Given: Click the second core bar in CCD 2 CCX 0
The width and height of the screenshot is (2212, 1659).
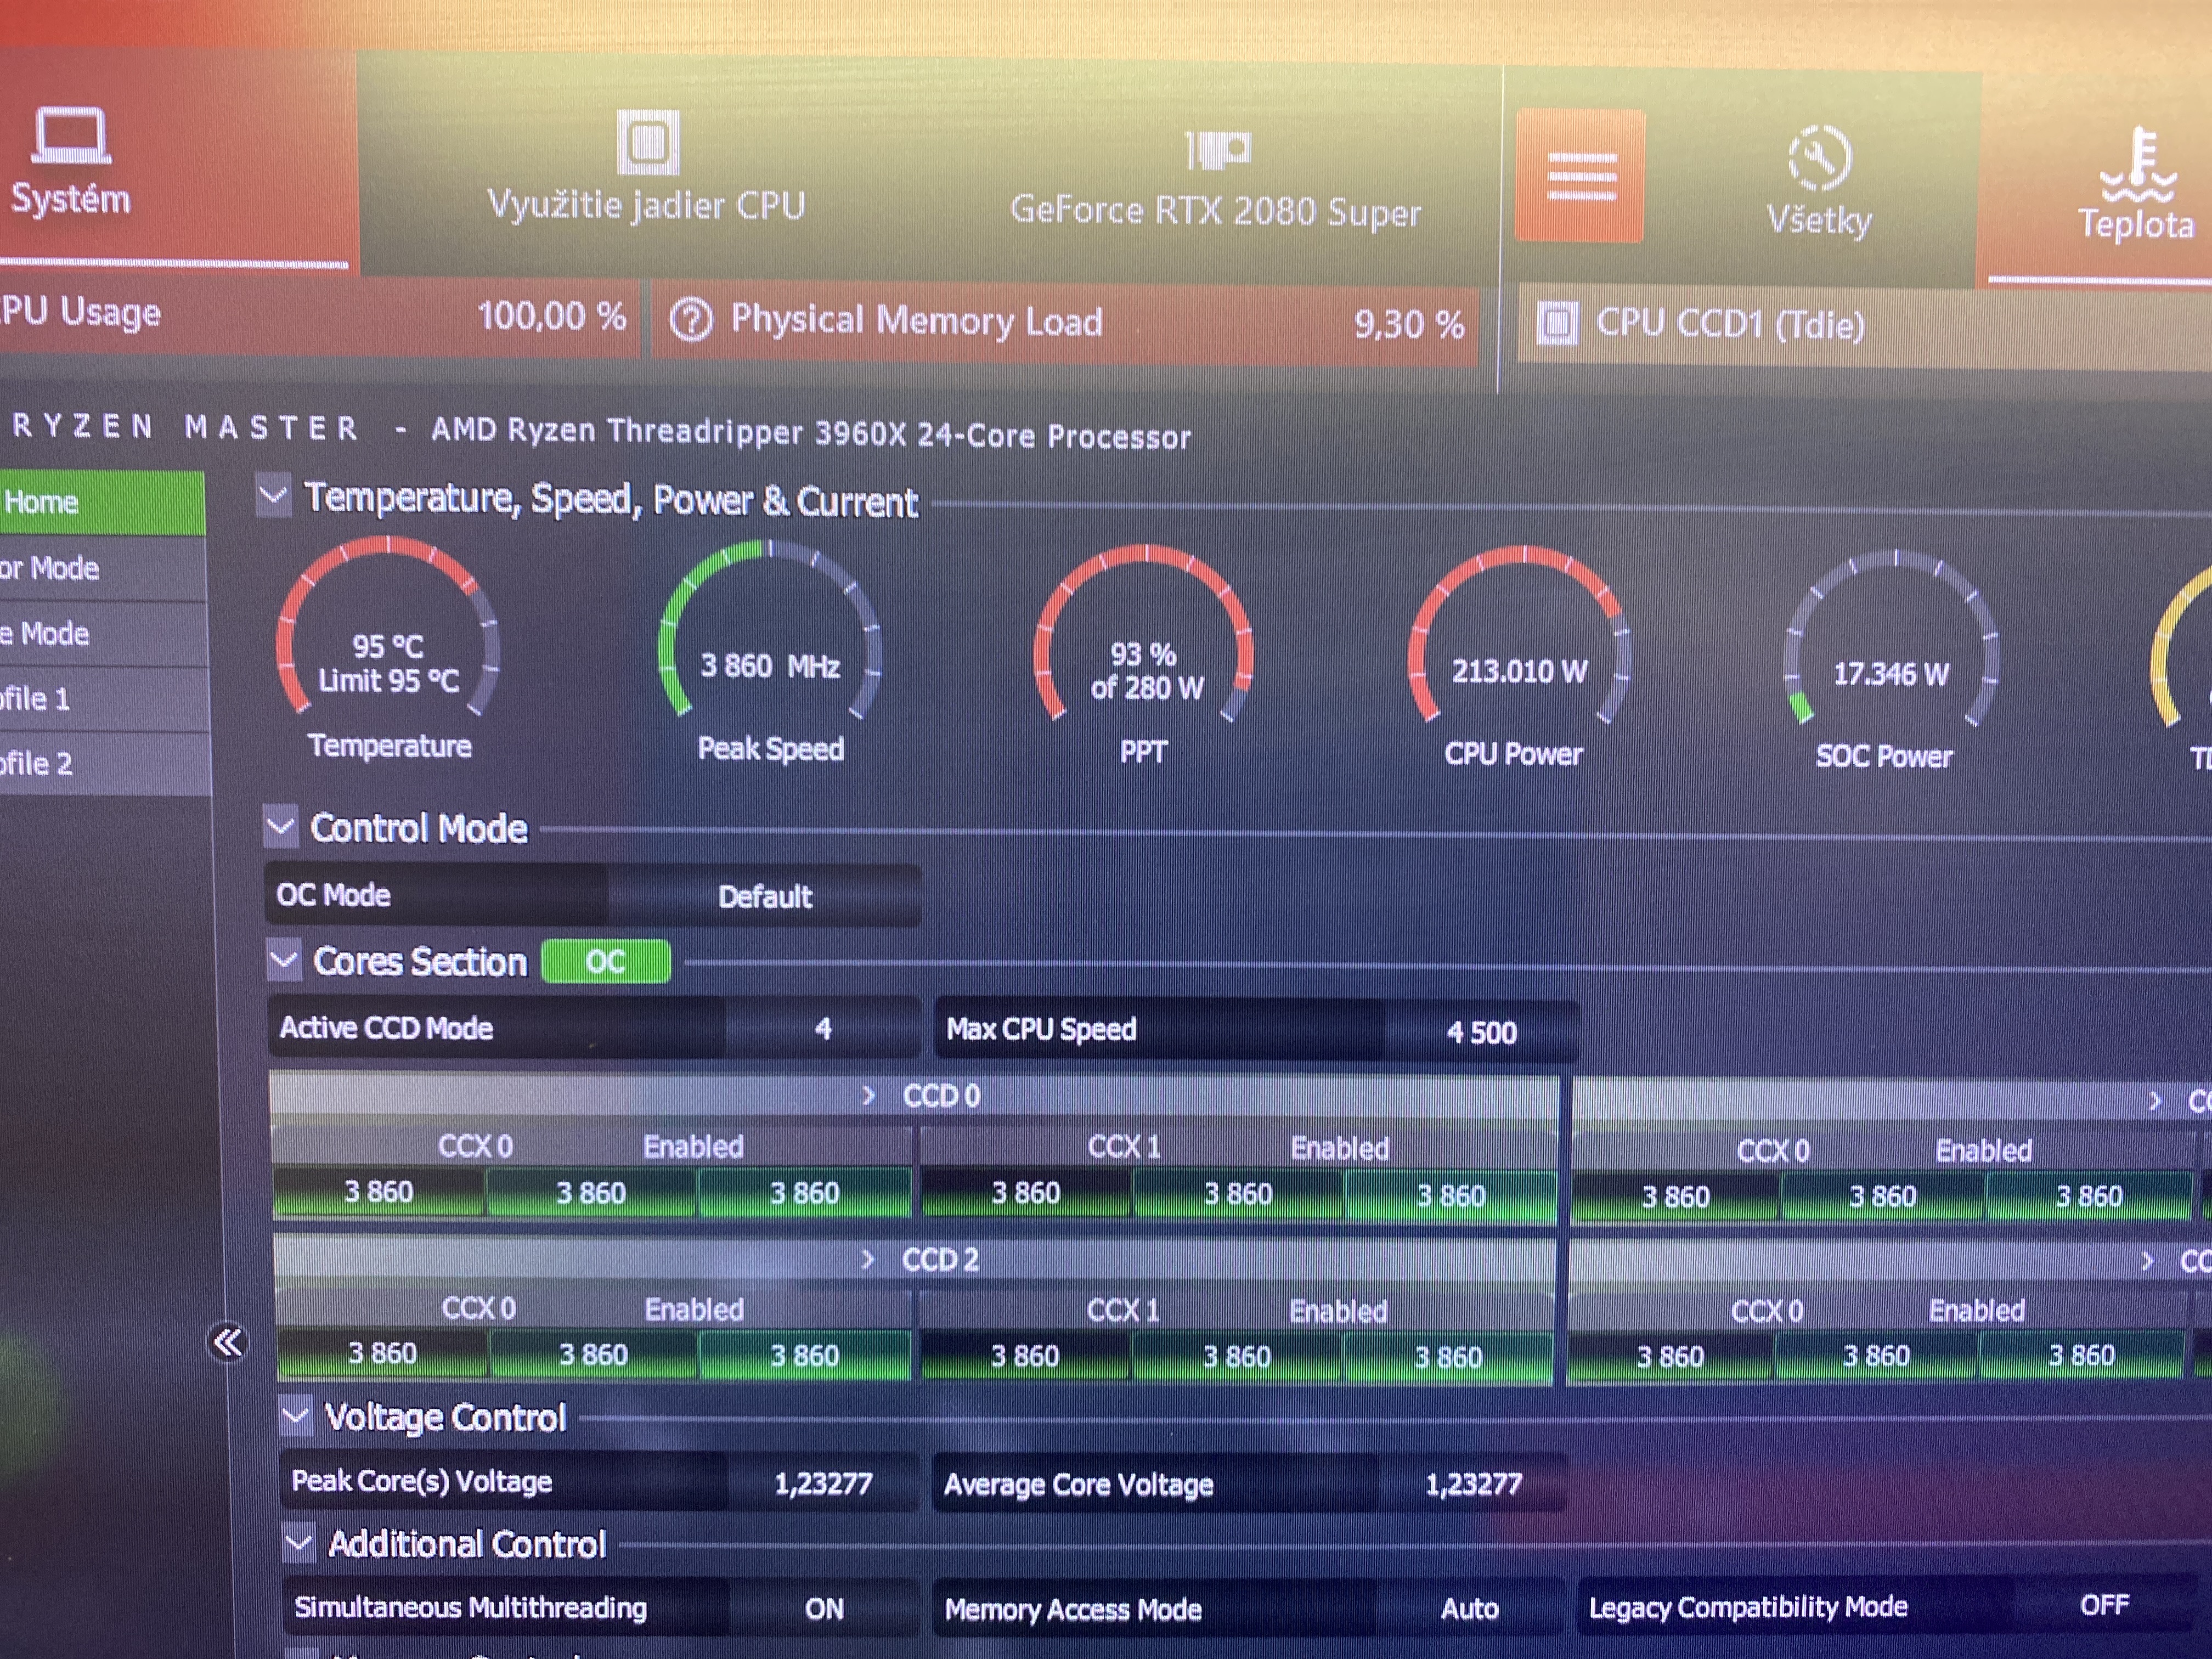Looking at the screenshot, I should pyautogui.click(x=593, y=1355).
